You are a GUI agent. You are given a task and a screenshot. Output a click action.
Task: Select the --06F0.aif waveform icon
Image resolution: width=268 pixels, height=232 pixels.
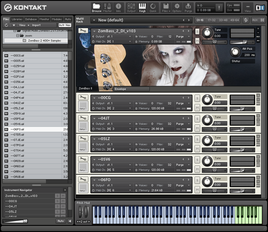click(6, 129)
